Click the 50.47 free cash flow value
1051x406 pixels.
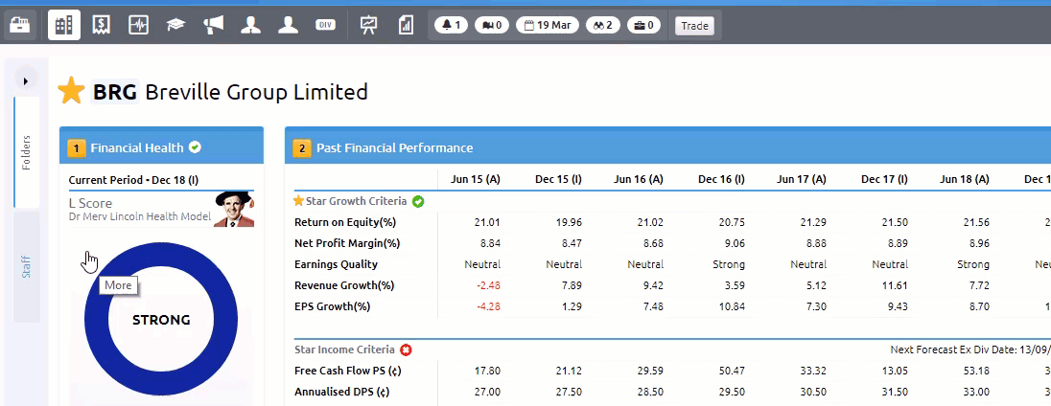(732, 371)
